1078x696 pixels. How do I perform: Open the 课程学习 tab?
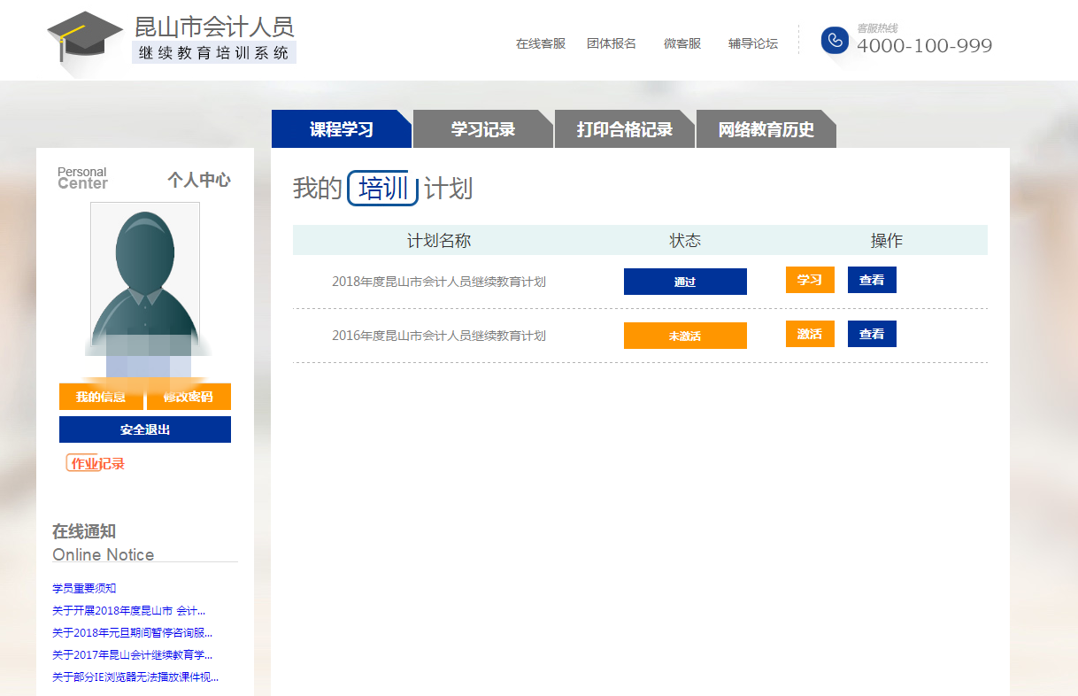[x=341, y=129]
